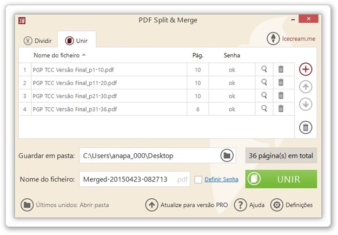Preview PGP TCC Versão Final_p1-10.pdf with magnifier
338x235 pixels.
tap(264, 69)
